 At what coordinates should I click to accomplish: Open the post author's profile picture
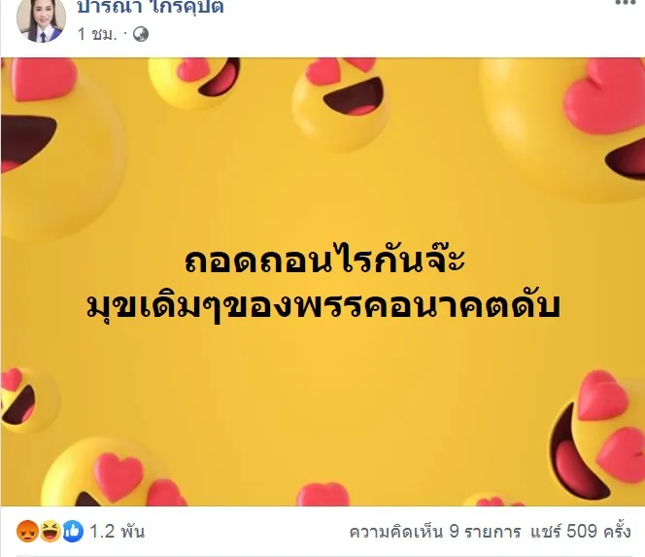pyautogui.click(x=41, y=19)
